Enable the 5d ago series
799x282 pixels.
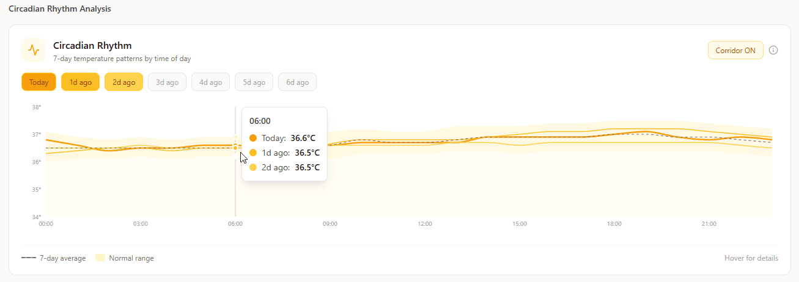coord(254,82)
